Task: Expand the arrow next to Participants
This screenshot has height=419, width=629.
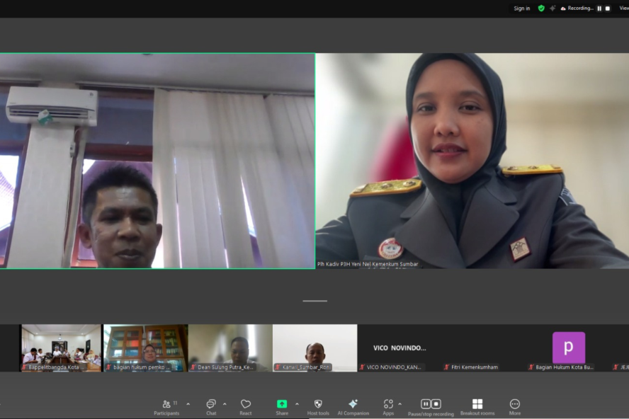Action: tap(188, 404)
